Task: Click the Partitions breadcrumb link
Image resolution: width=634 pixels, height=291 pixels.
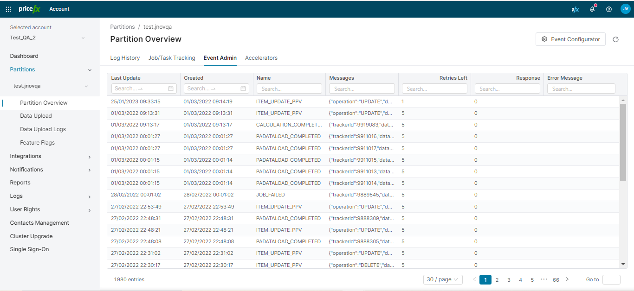Action: tap(123, 27)
